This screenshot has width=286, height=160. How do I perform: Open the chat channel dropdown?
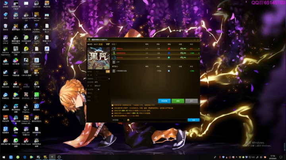point(118,120)
